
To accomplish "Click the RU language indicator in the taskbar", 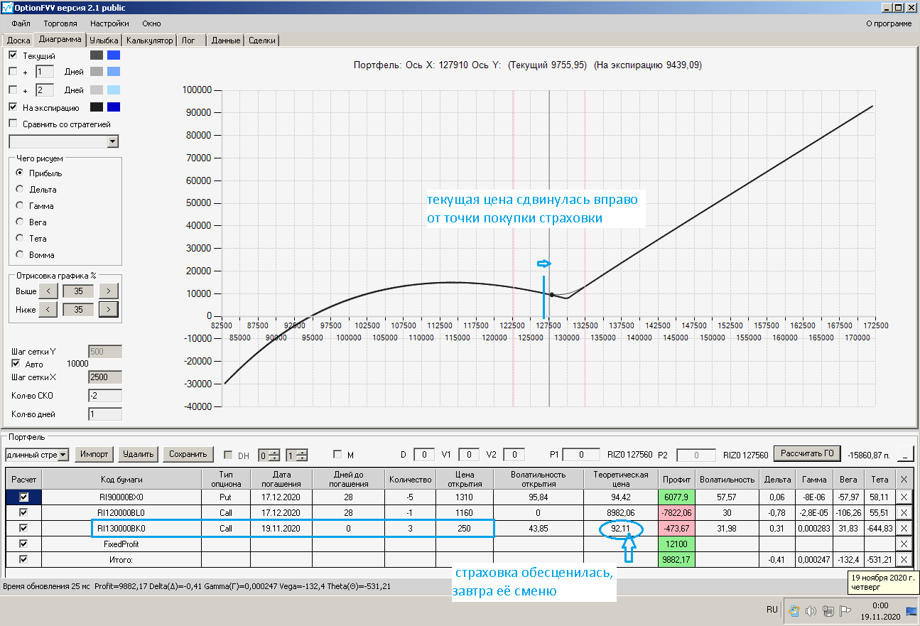I will (x=772, y=610).
